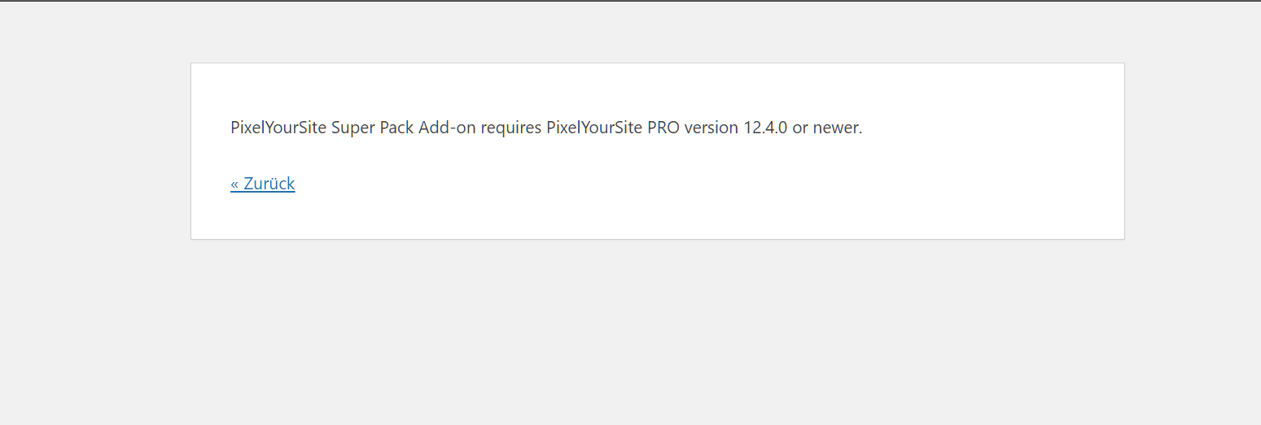Click the word "version" in the message
Viewport: 1261px width, 425px height.
pyautogui.click(x=712, y=128)
